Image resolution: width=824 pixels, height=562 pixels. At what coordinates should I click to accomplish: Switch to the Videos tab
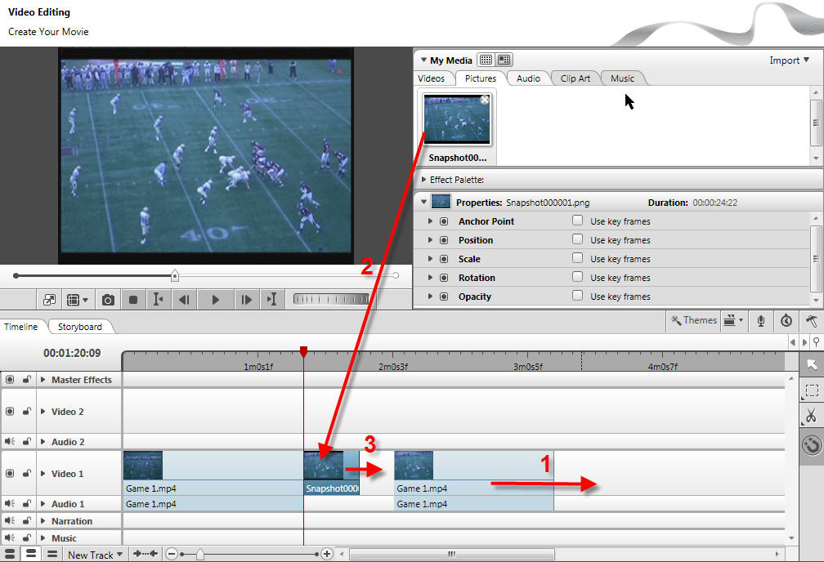[x=431, y=78]
